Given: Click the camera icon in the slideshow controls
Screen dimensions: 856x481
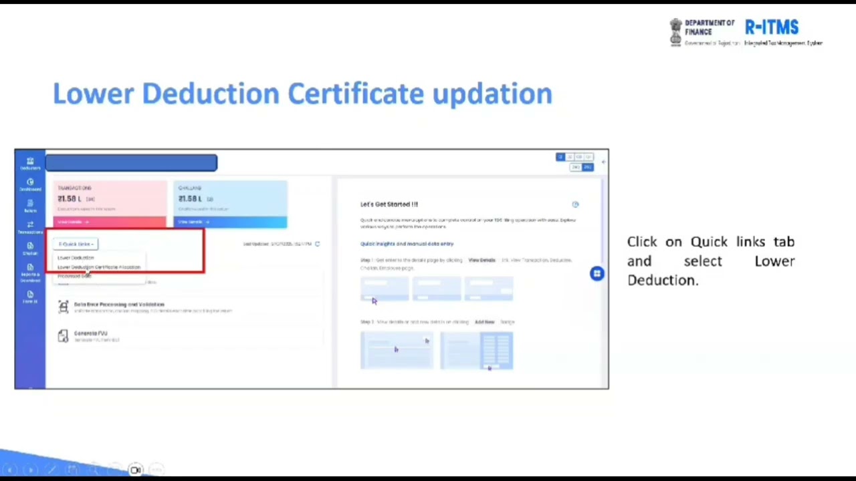Looking at the screenshot, I should coord(136,470).
